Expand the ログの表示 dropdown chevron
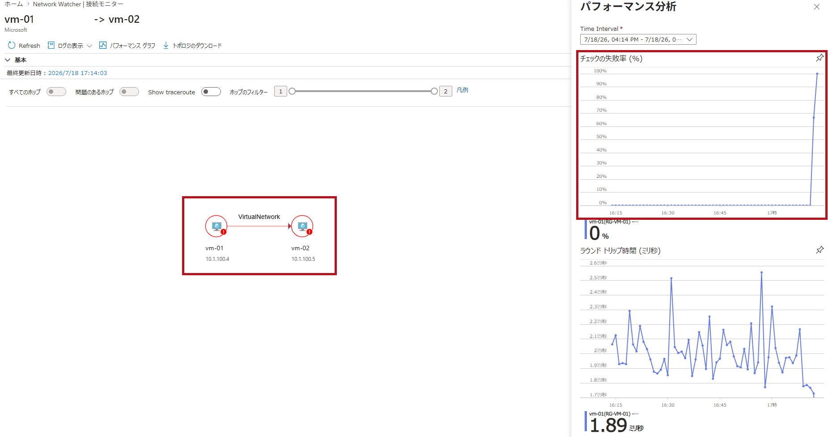The image size is (828, 437). [89, 46]
